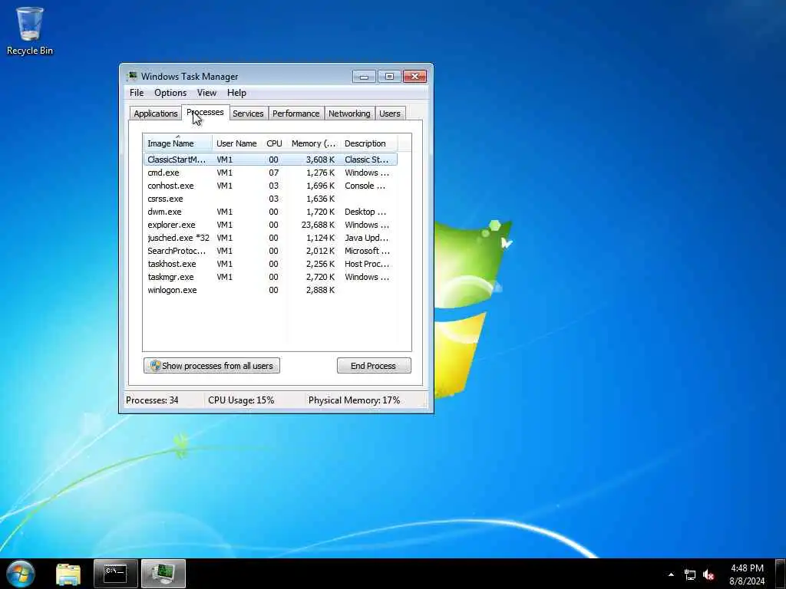This screenshot has width=786, height=589.
Task: Open File Explorer from the taskbar
Action: (x=68, y=574)
